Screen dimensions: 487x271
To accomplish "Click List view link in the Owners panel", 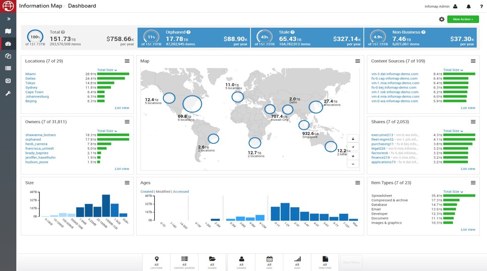I will click(x=121, y=169).
